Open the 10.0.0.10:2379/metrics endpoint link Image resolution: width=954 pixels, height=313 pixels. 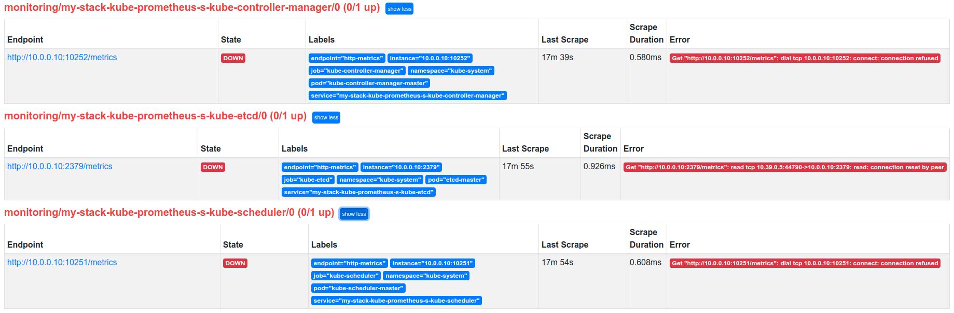click(x=60, y=167)
